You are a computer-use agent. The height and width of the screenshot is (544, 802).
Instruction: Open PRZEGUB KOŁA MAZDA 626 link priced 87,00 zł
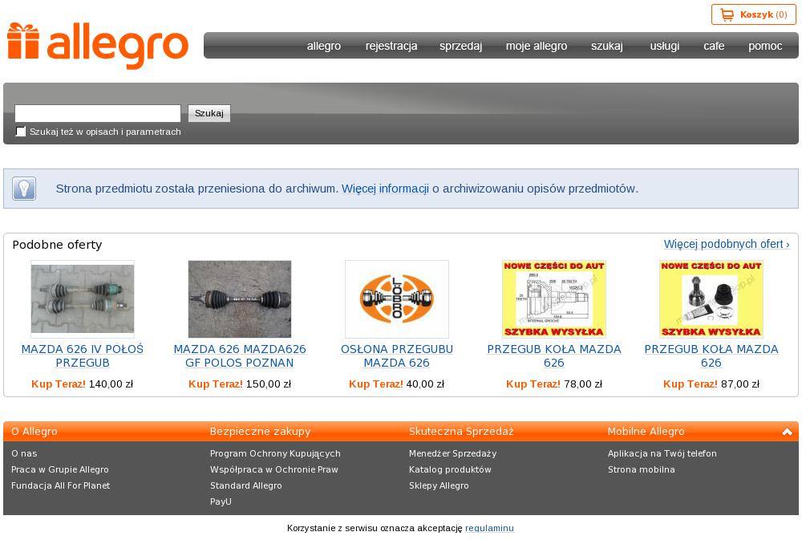tap(711, 355)
